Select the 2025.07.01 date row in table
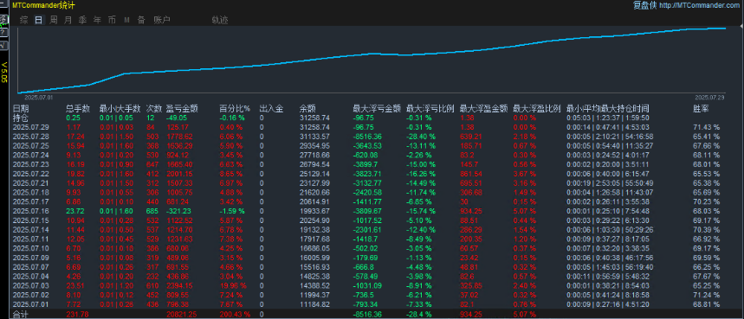Viewport: 744px width, 319px height. point(31,303)
